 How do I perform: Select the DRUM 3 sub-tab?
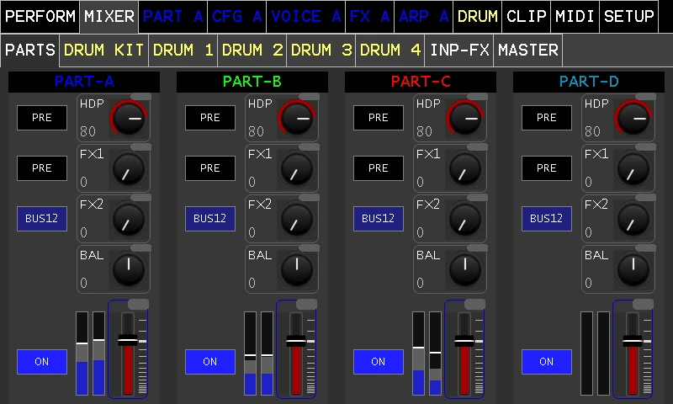pos(321,50)
